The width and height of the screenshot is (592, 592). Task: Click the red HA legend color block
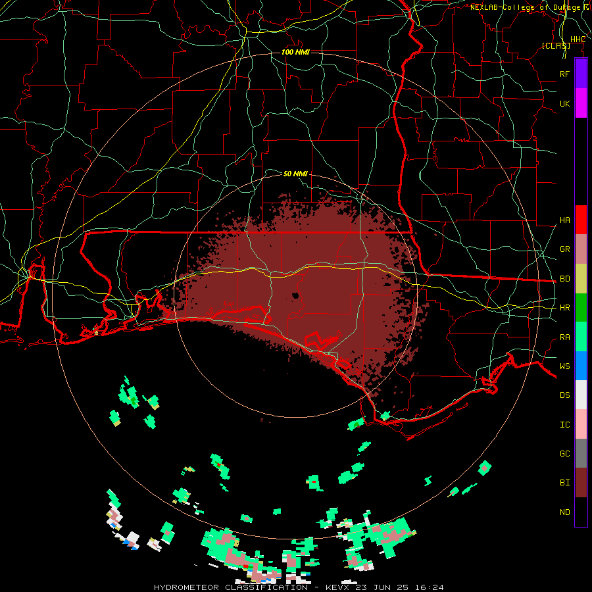[581, 220]
